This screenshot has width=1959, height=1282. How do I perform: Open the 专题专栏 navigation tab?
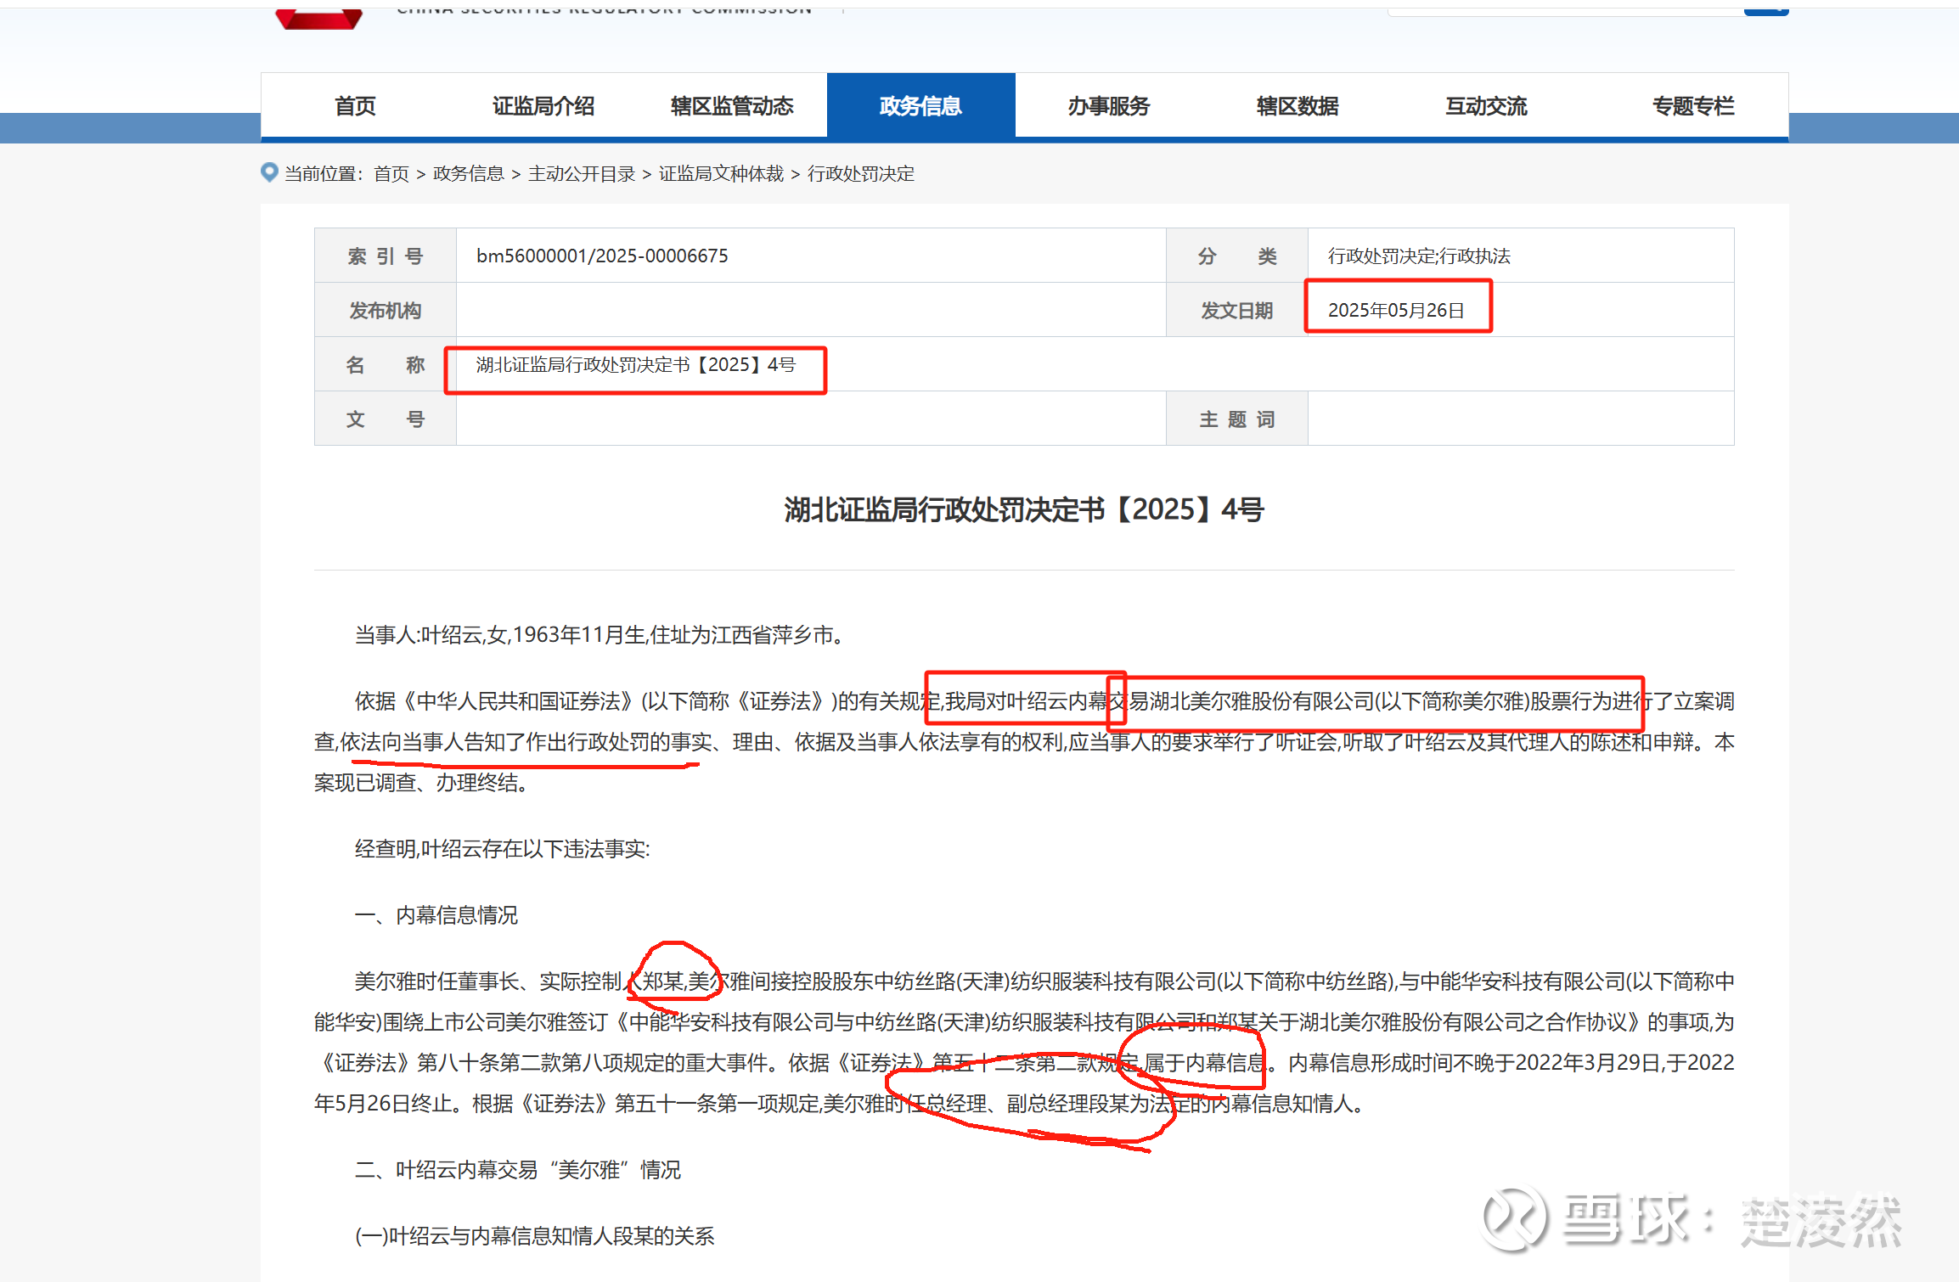[x=1692, y=106]
